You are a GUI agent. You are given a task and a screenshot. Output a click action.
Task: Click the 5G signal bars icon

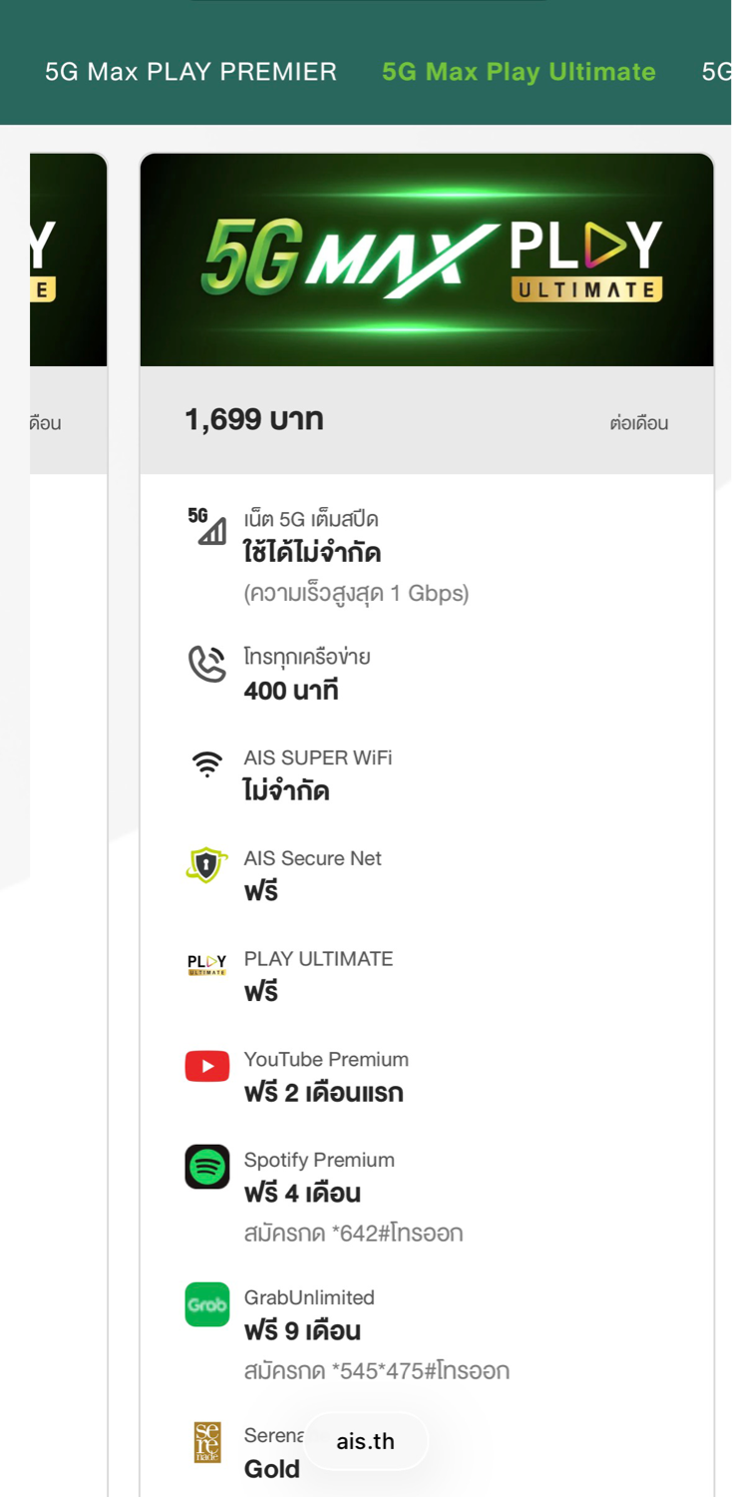point(206,526)
